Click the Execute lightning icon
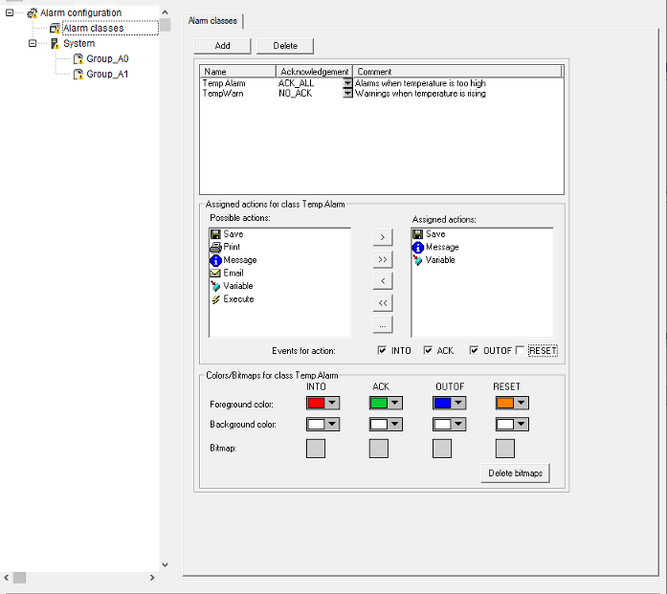Viewport: 667px width, 594px height. (x=215, y=299)
